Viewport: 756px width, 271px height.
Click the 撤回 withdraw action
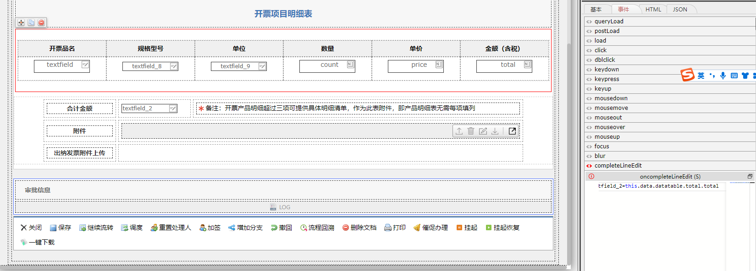pyautogui.click(x=281, y=228)
